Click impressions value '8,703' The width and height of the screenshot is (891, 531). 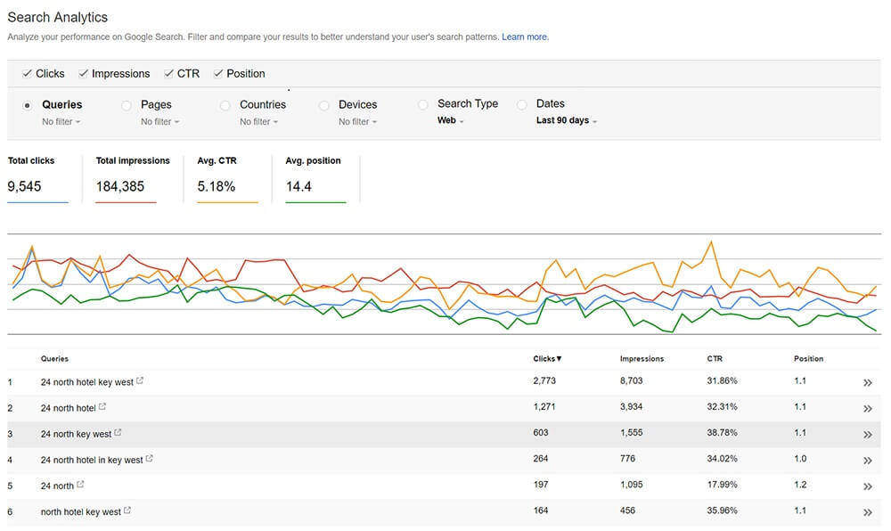[632, 380]
